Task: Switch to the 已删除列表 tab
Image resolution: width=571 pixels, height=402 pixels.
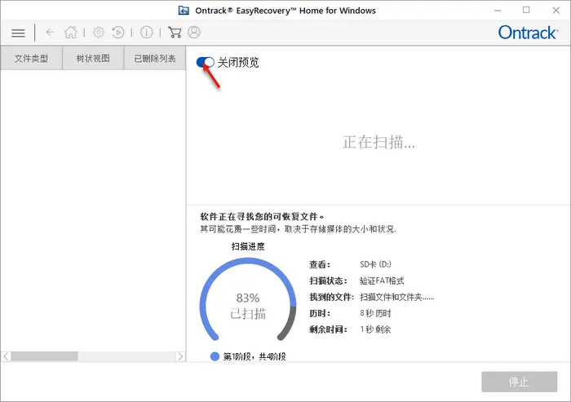Action: click(155, 58)
